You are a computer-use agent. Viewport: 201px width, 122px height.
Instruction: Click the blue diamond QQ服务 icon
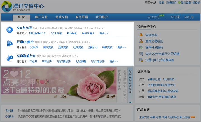point(10,43)
